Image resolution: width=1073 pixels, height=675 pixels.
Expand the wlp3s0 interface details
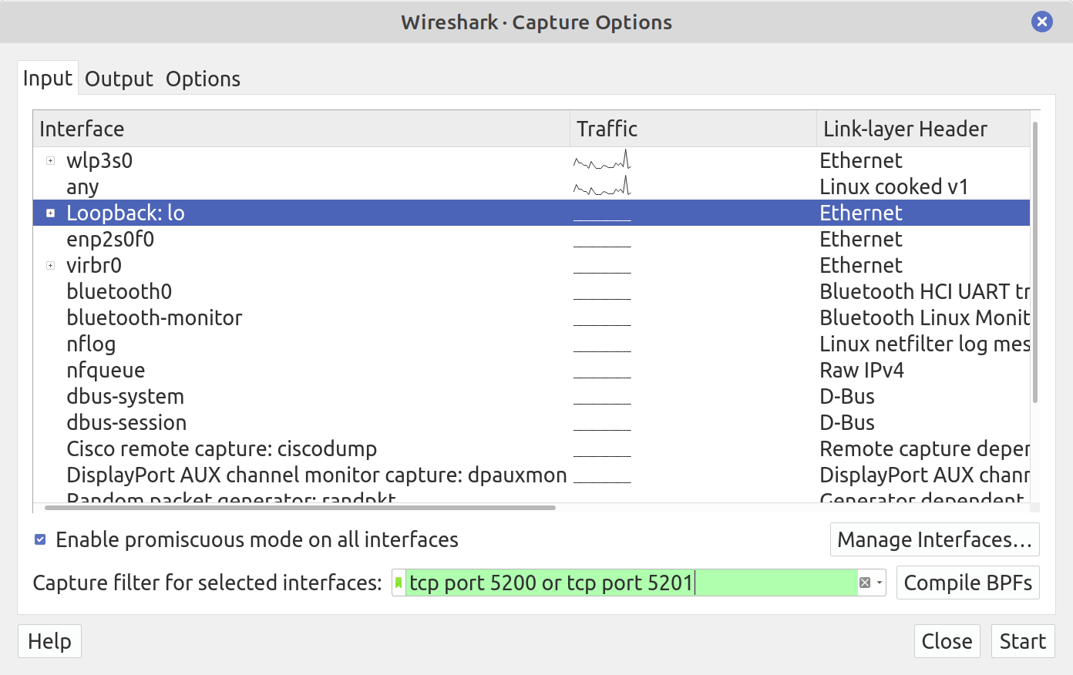tap(51, 161)
